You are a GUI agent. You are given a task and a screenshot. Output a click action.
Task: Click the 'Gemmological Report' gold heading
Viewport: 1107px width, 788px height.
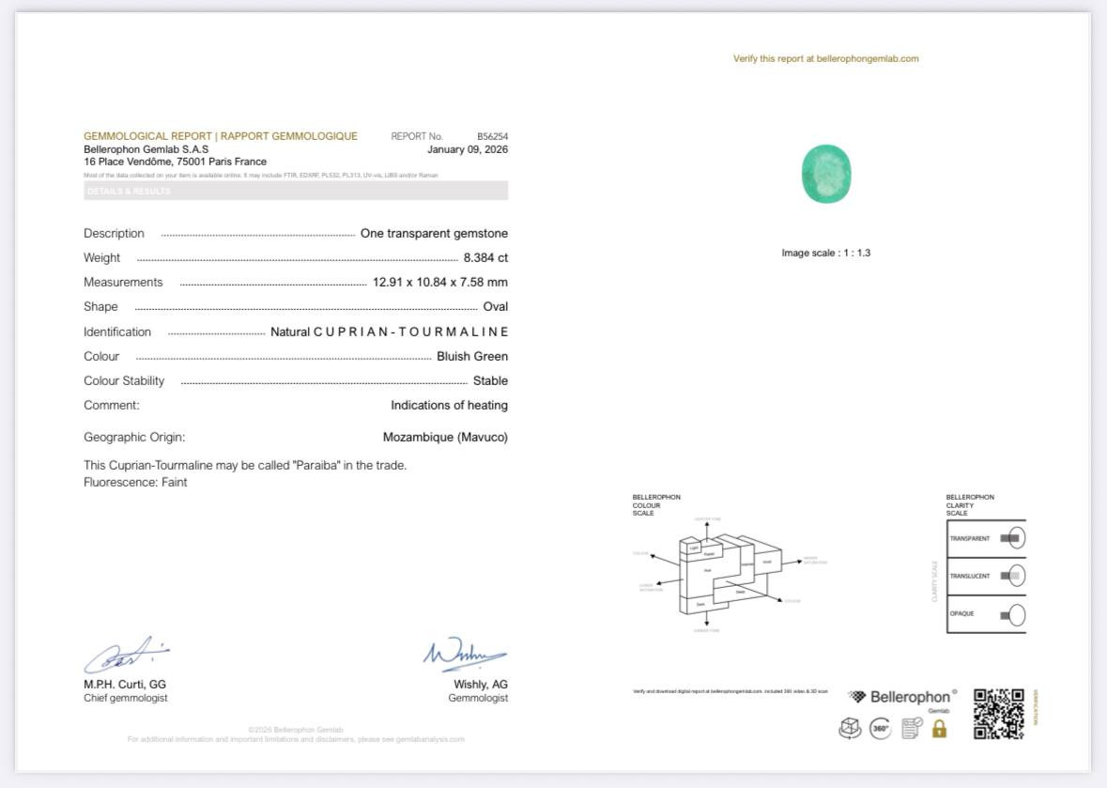[x=221, y=136]
